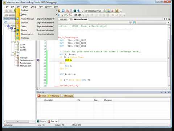Viewport: 174px width, 131px height.
Task: Open the dropdown at editor navigation bar
Action: (169, 23)
